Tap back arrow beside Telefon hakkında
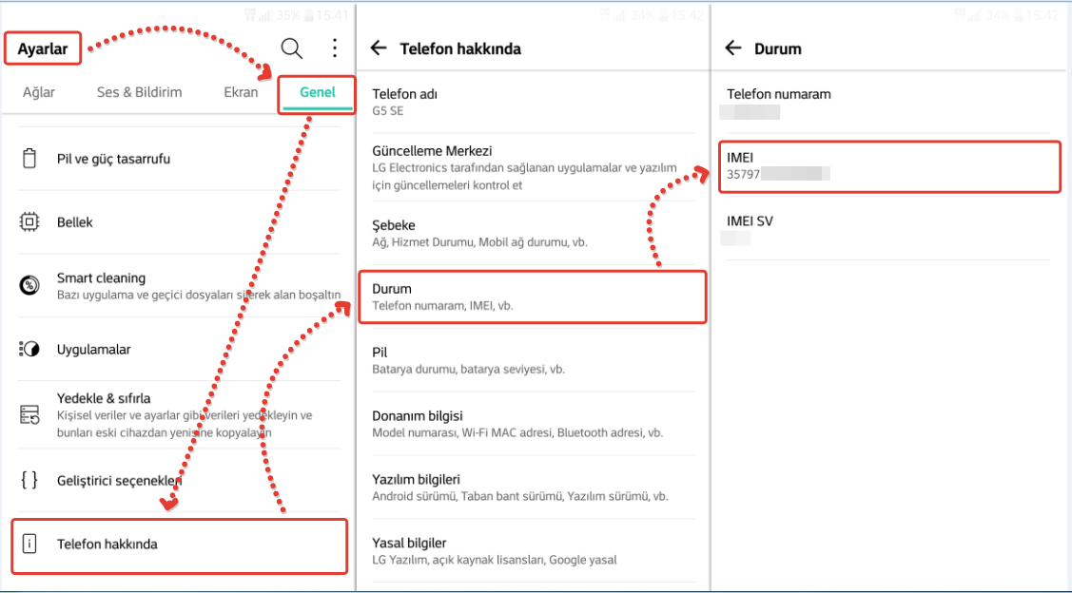 (379, 48)
